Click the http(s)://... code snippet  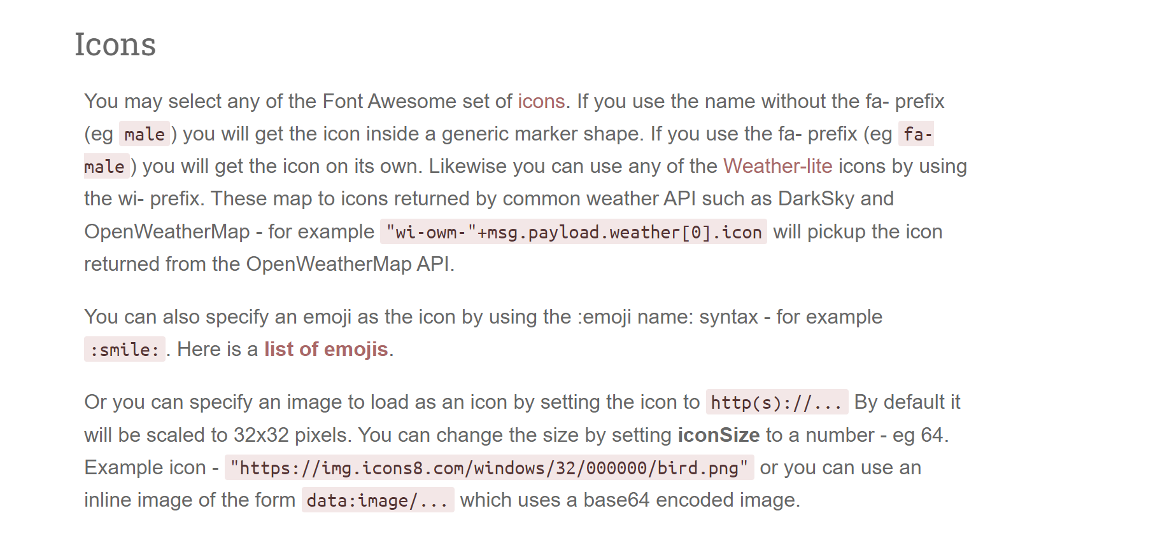[x=776, y=403]
